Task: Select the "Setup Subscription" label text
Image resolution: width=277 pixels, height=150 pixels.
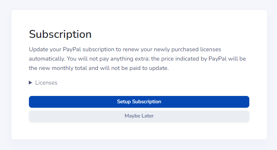Action: (x=139, y=102)
